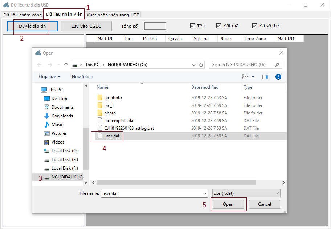Click the change view layout icon

coord(246,77)
